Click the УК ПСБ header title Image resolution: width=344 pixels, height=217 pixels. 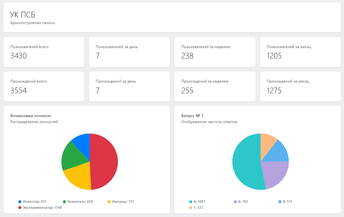(x=23, y=15)
